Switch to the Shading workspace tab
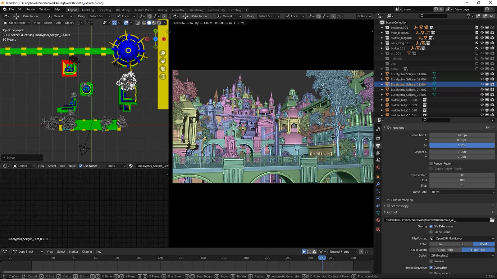 click(x=162, y=10)
